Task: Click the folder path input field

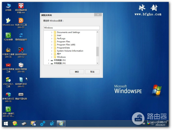Action: point(71,28)
